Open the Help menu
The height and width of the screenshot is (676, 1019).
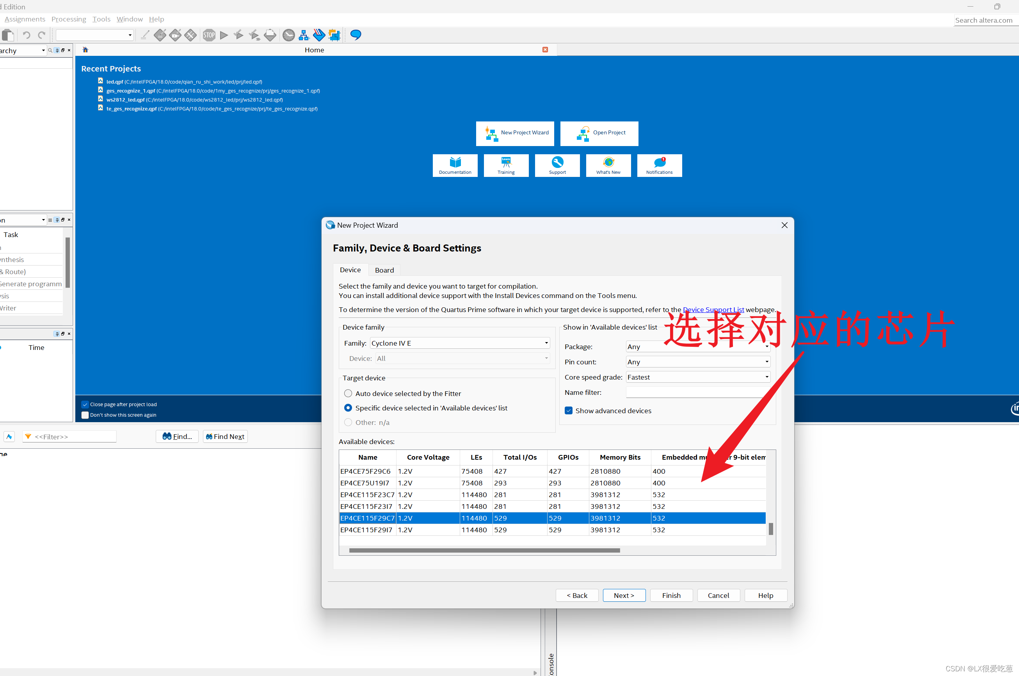(x=156, y=19)
